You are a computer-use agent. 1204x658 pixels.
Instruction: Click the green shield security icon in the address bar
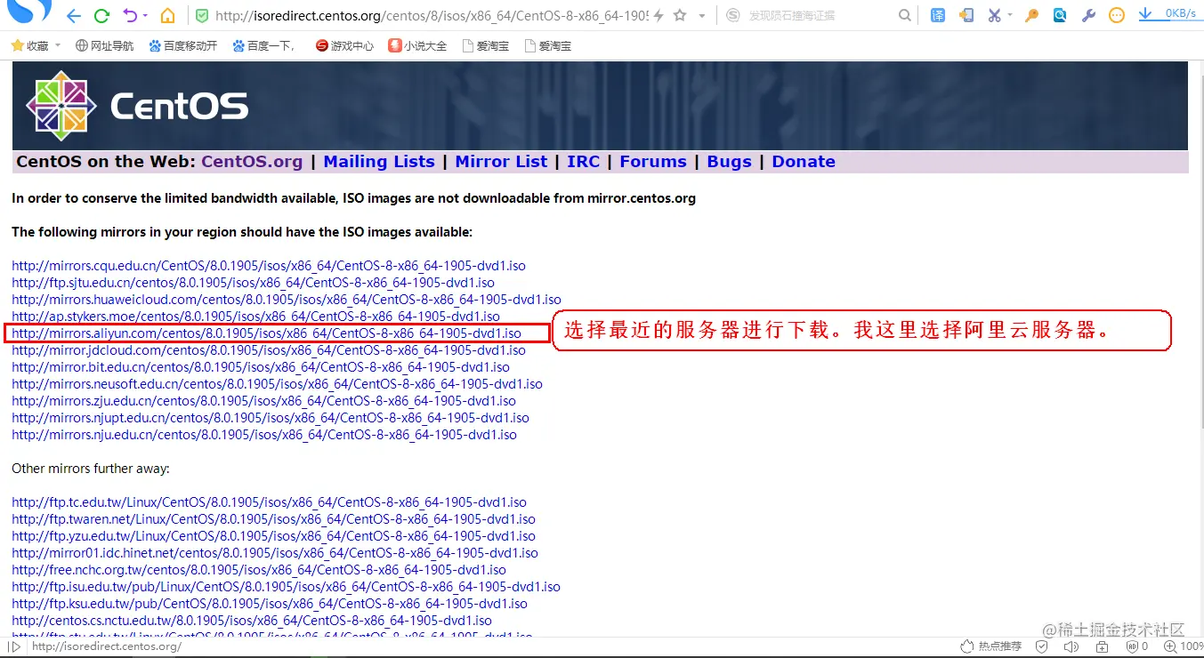202,15
